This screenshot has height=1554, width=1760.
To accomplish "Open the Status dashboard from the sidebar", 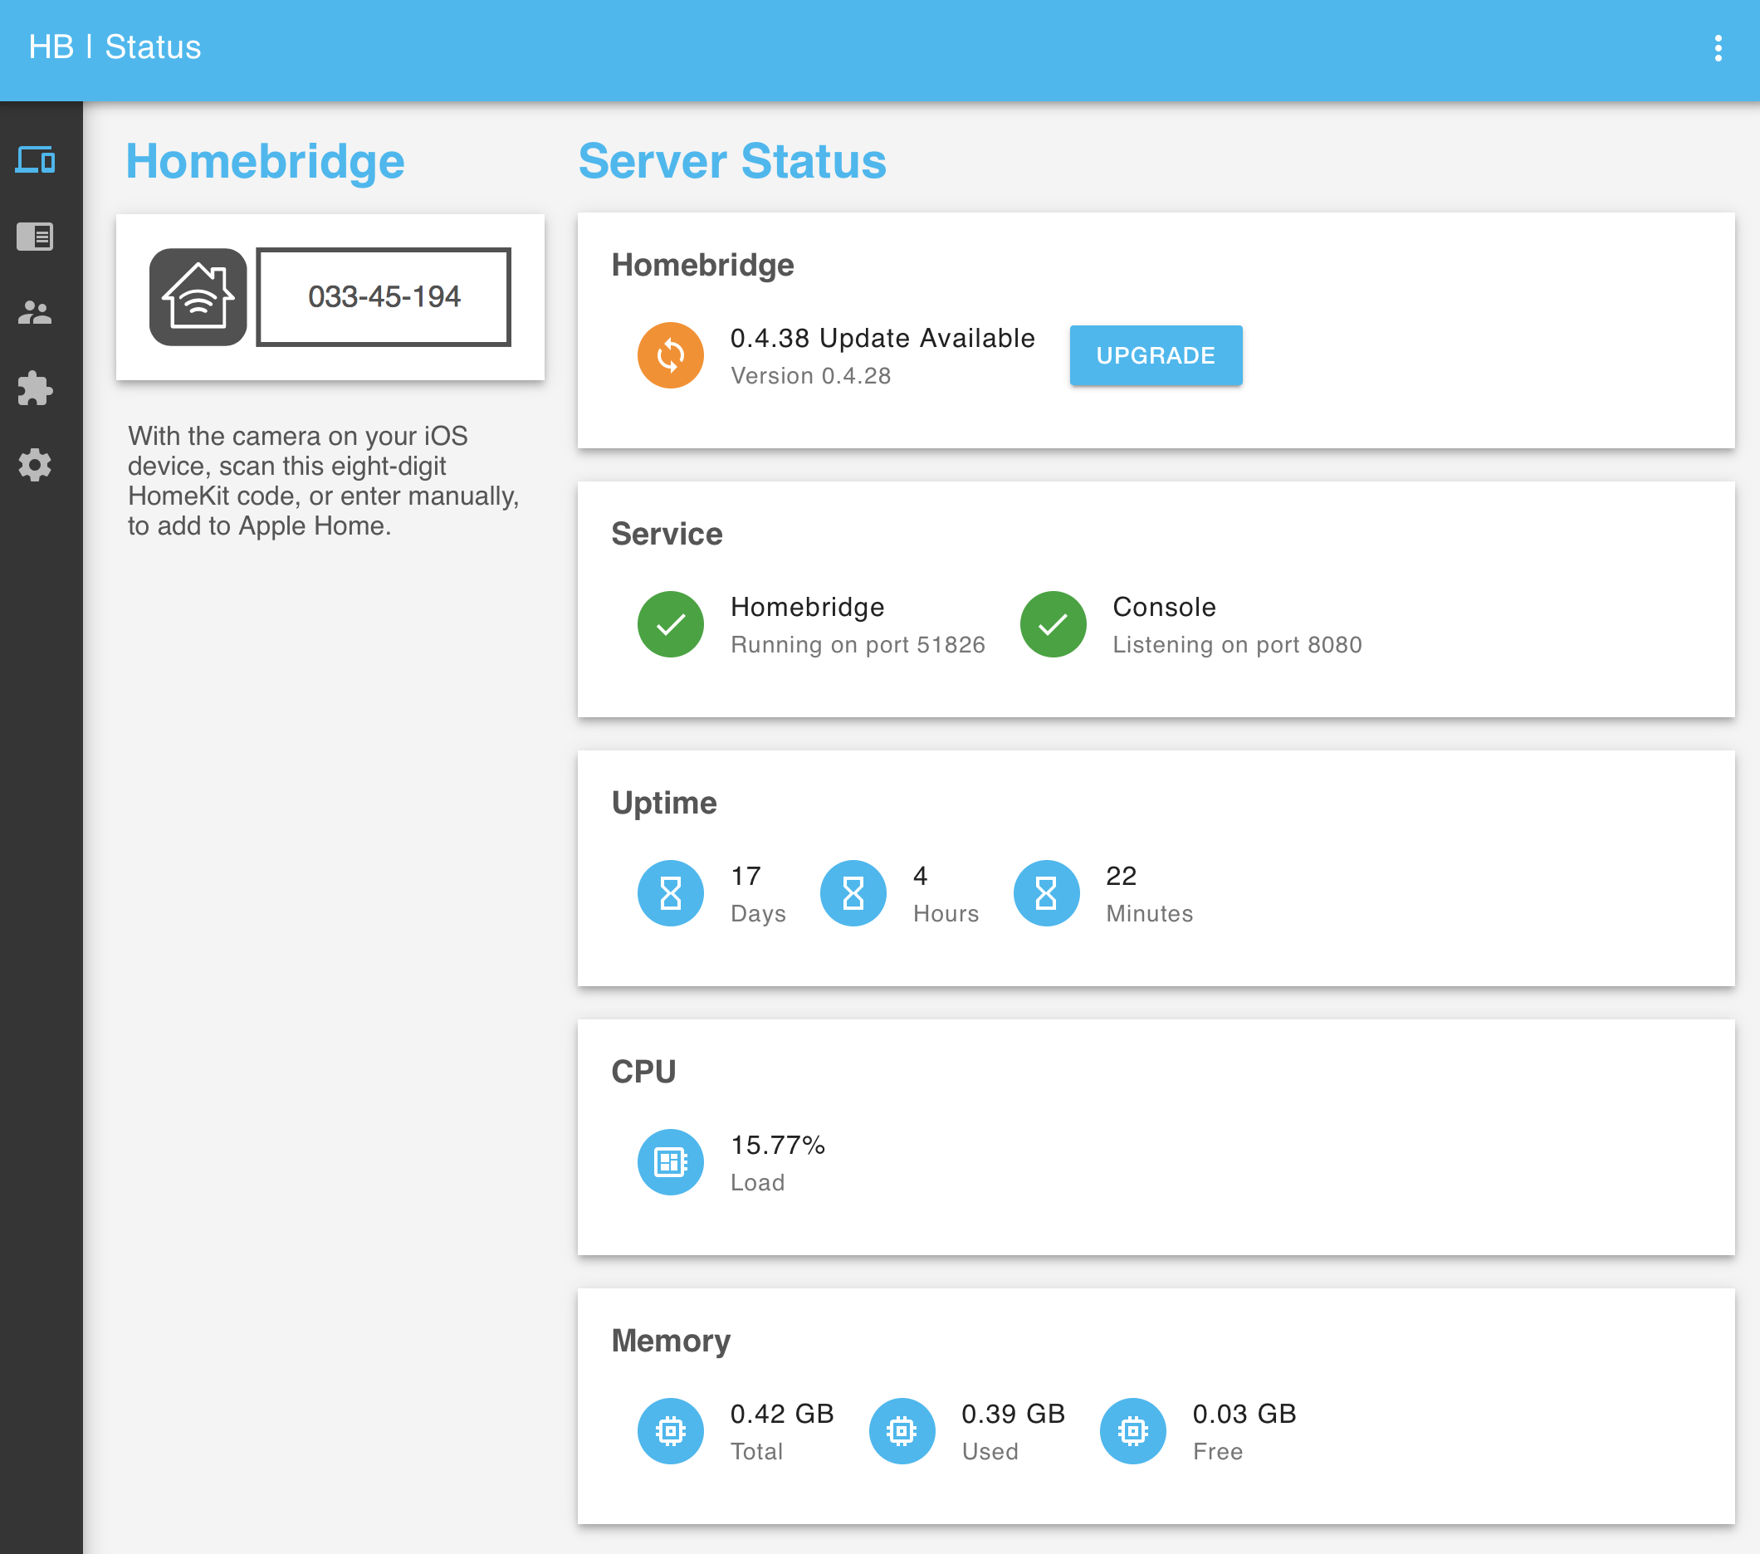I will [x=37, y=161].
